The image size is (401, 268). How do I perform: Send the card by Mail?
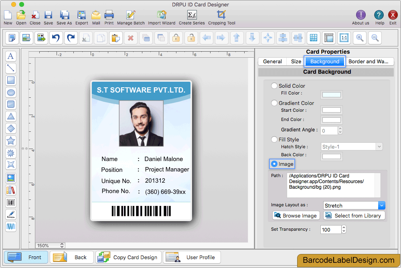coord(96,17)
